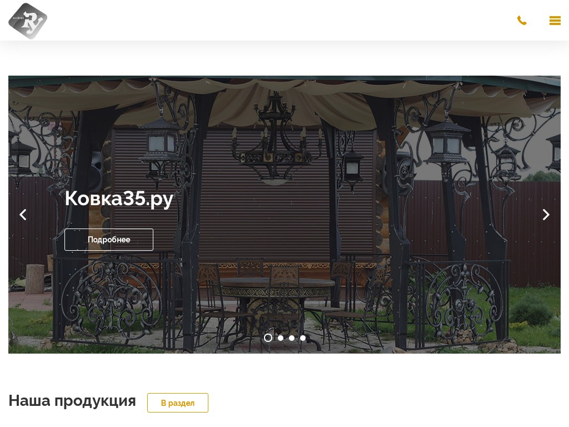Click the Ry company logo

28,21
